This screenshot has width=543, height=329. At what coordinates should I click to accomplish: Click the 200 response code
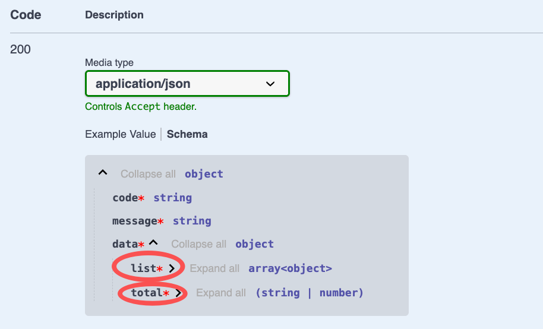[20, 49]
